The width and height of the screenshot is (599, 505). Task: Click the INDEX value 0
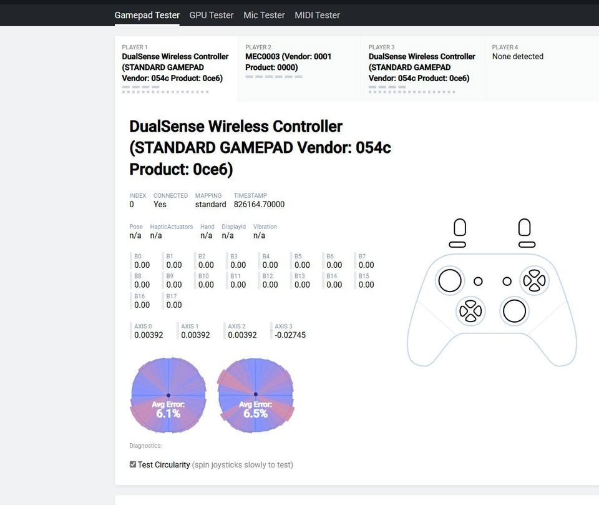click(132, 205)
